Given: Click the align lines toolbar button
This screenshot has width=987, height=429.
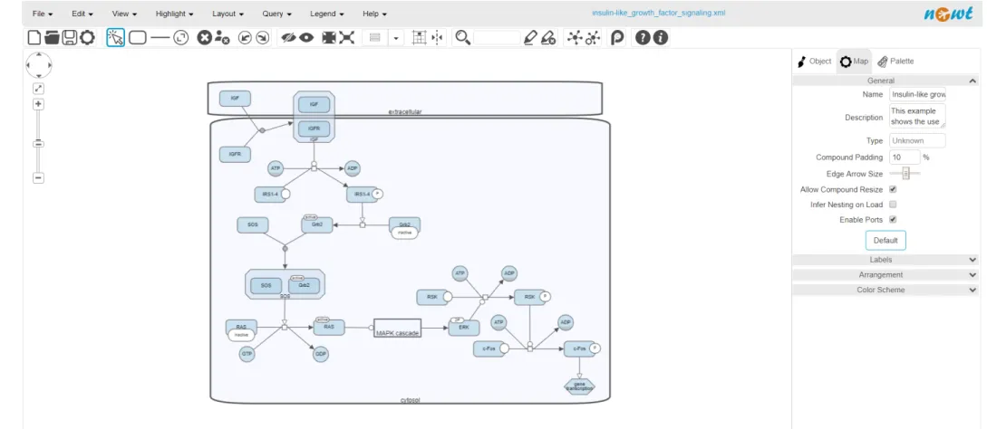Looking at the screenshot, I should [x=375, y=38].
